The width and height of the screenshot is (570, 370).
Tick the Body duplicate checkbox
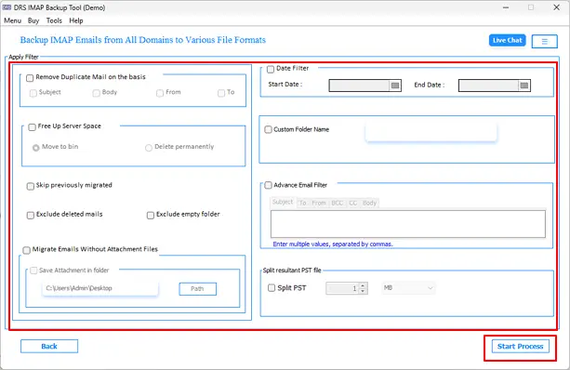[x=97, y=93]
